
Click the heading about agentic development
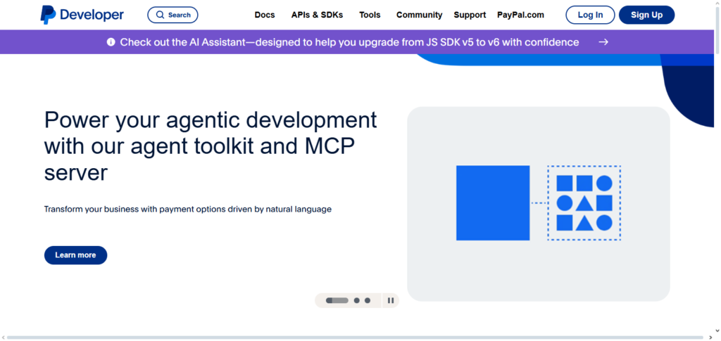[x=211, y=146]
